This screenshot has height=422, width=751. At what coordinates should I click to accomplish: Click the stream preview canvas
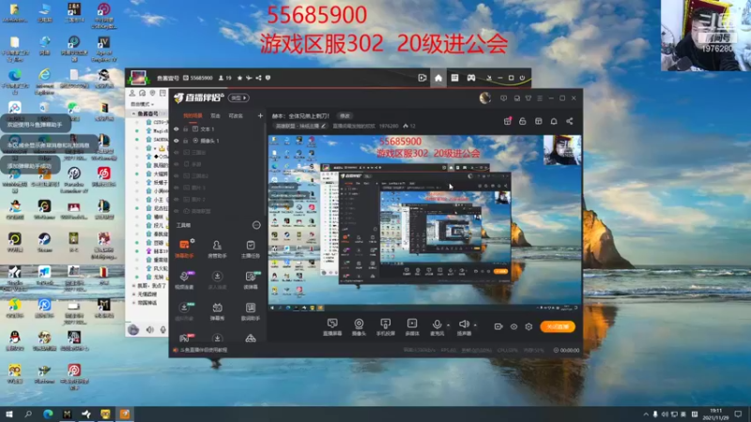[x=425, y=223]
